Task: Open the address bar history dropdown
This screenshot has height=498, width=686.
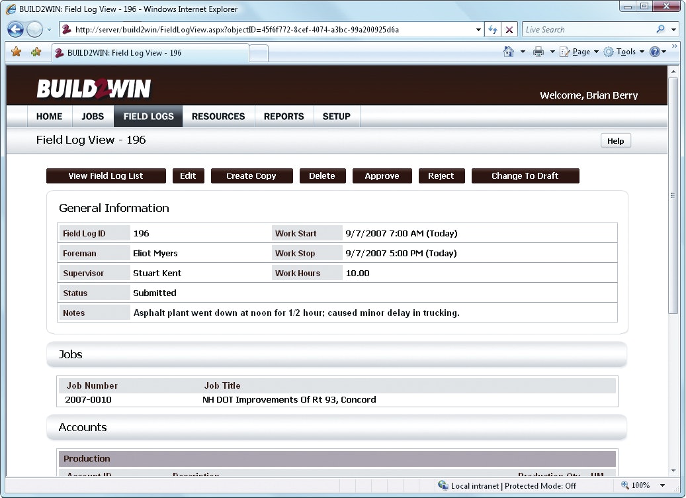Action: tap(478, 29)
